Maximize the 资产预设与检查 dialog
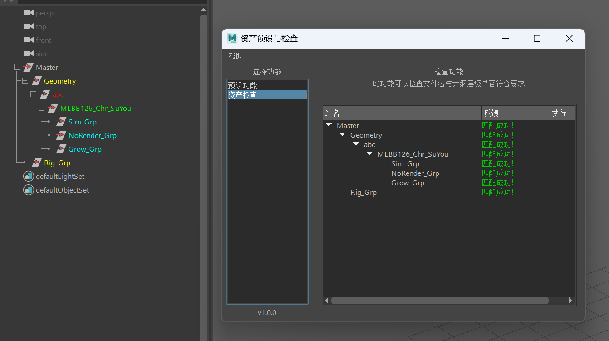609x341 pixels. (537, 39)
